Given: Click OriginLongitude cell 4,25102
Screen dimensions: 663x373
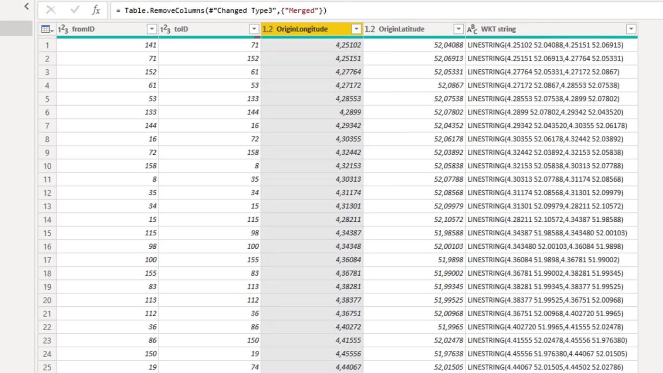Looking at the screenshot, I should 312,45.
